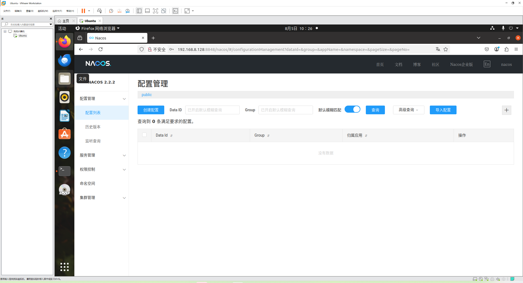The width and height of the screenshot is (523, 283).
Task: Click the Firefox address bar URL
Action: tap(293, 50)
